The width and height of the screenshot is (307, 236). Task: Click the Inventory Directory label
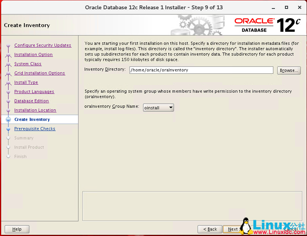(105, 70)
